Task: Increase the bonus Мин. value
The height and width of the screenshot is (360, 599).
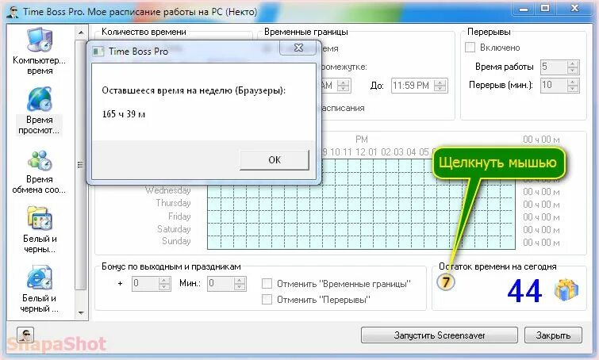Action: 240,281
